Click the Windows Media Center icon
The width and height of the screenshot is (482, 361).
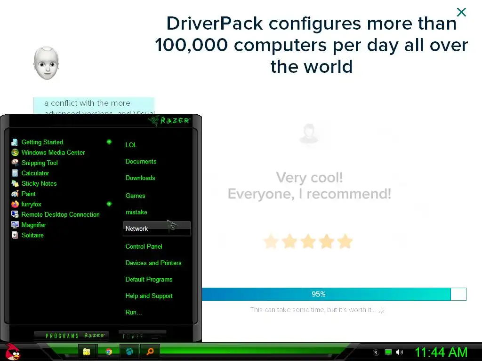pos(15,153)
